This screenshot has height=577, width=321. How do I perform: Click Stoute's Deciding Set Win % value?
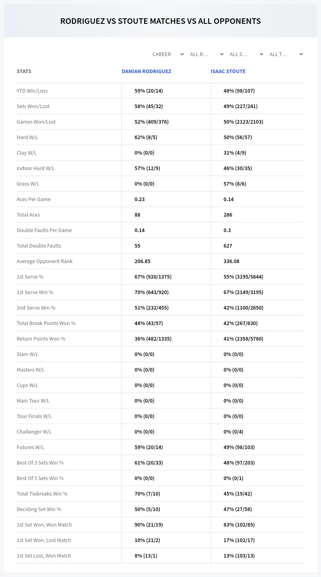point(238,509)
